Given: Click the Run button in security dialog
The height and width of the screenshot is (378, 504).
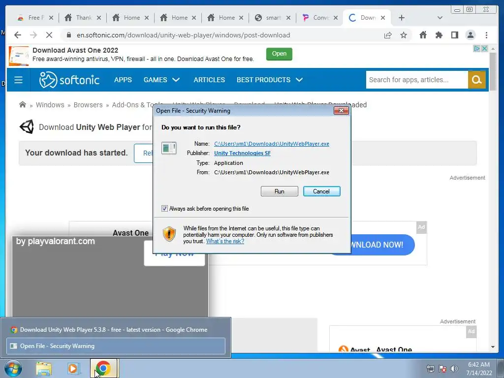Looking at the screenshot, I should (280, 191).
